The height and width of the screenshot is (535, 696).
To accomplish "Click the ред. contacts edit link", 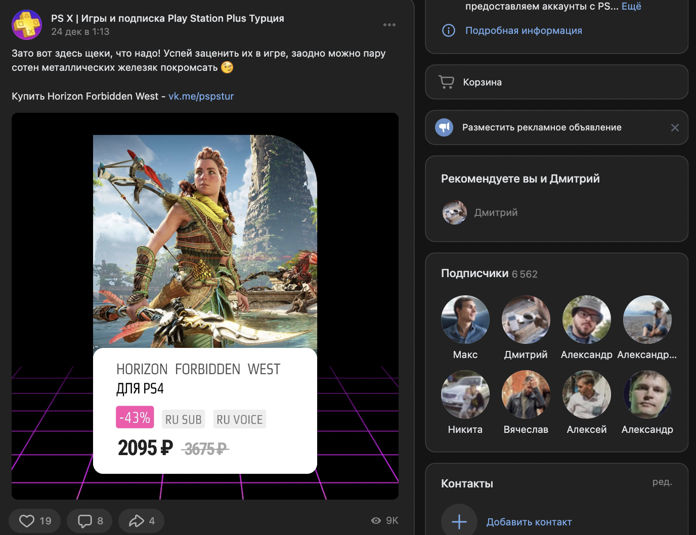I will (x=662, y=482).
